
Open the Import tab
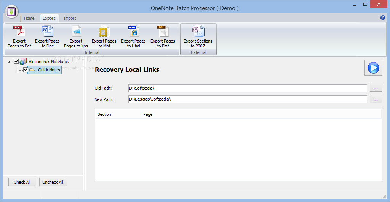coord(70,18)
